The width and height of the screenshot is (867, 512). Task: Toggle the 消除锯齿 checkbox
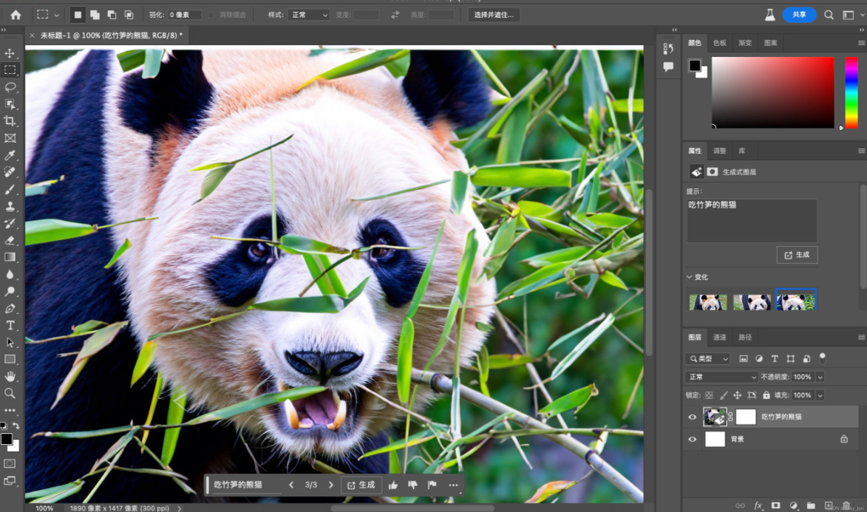click(x=212, y=15)
